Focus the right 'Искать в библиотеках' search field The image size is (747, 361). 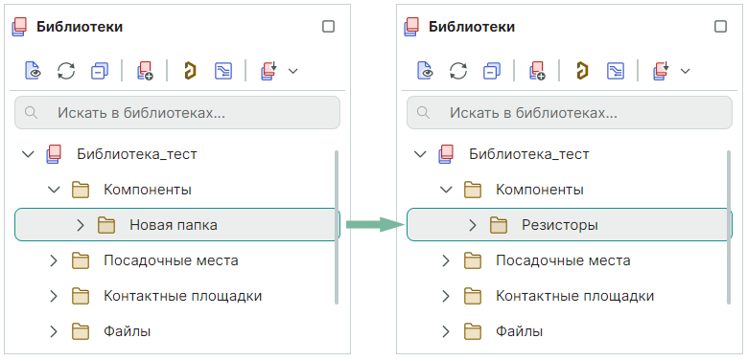(x=570, y=113)
